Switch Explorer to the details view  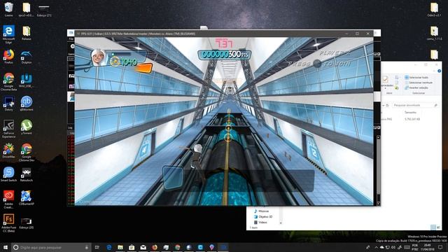(x=433, y=227)
